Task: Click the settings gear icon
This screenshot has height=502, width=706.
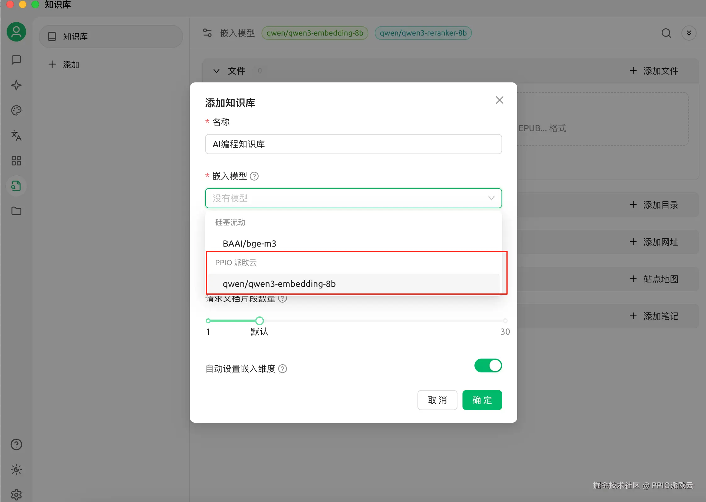Action: [16, 494]
